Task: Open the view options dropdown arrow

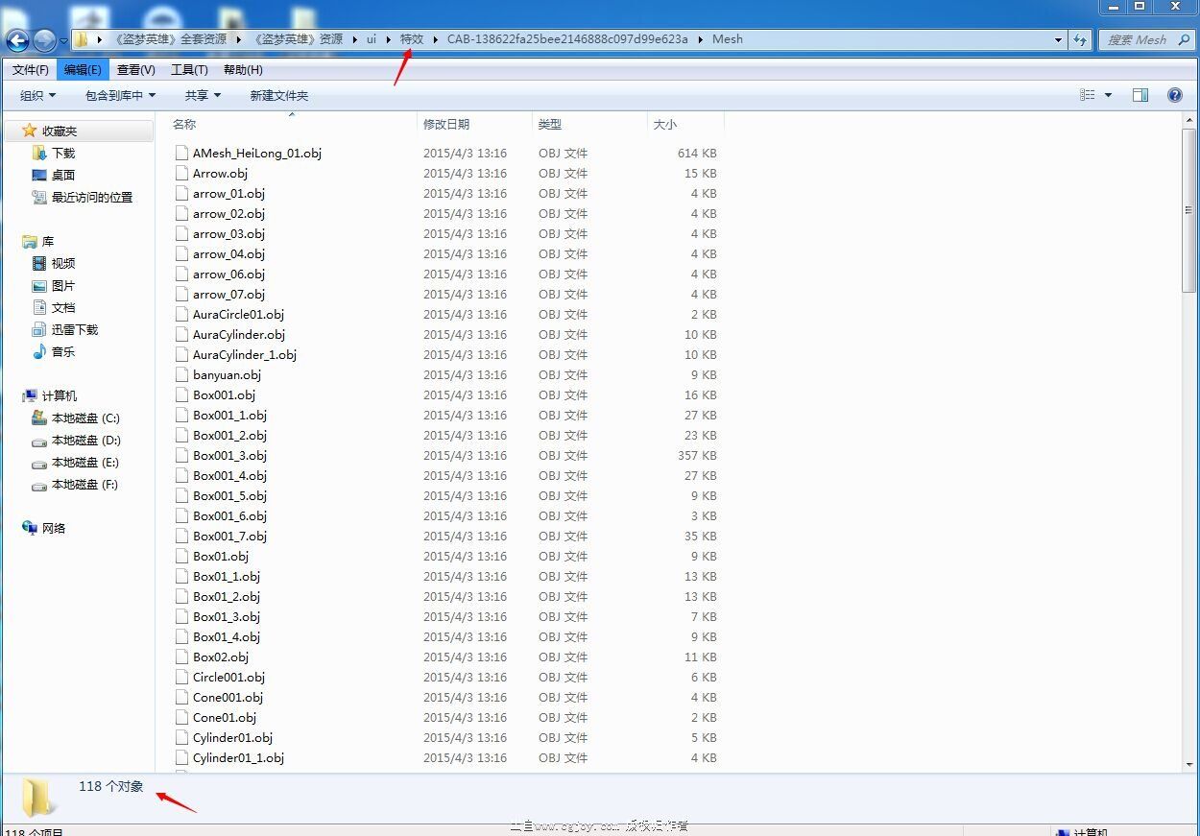Action: [1108, 95]
